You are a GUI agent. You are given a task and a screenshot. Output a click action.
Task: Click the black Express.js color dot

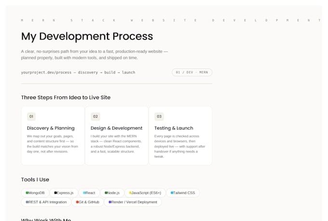55,193
